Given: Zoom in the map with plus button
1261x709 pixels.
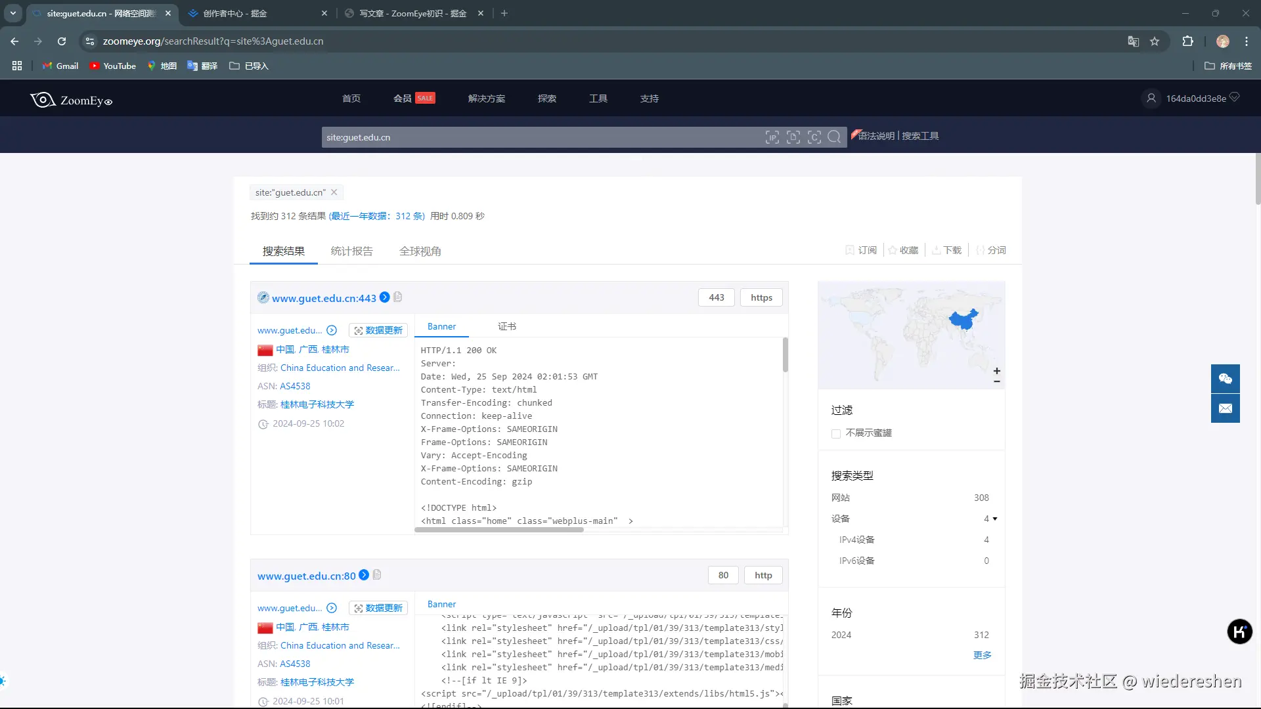Looking at the screenshot, I should (x=996, y=371).
